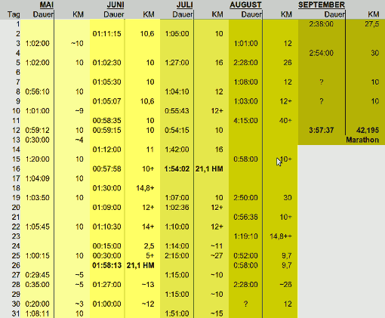Select the JUNI month header

click(115, 5)
